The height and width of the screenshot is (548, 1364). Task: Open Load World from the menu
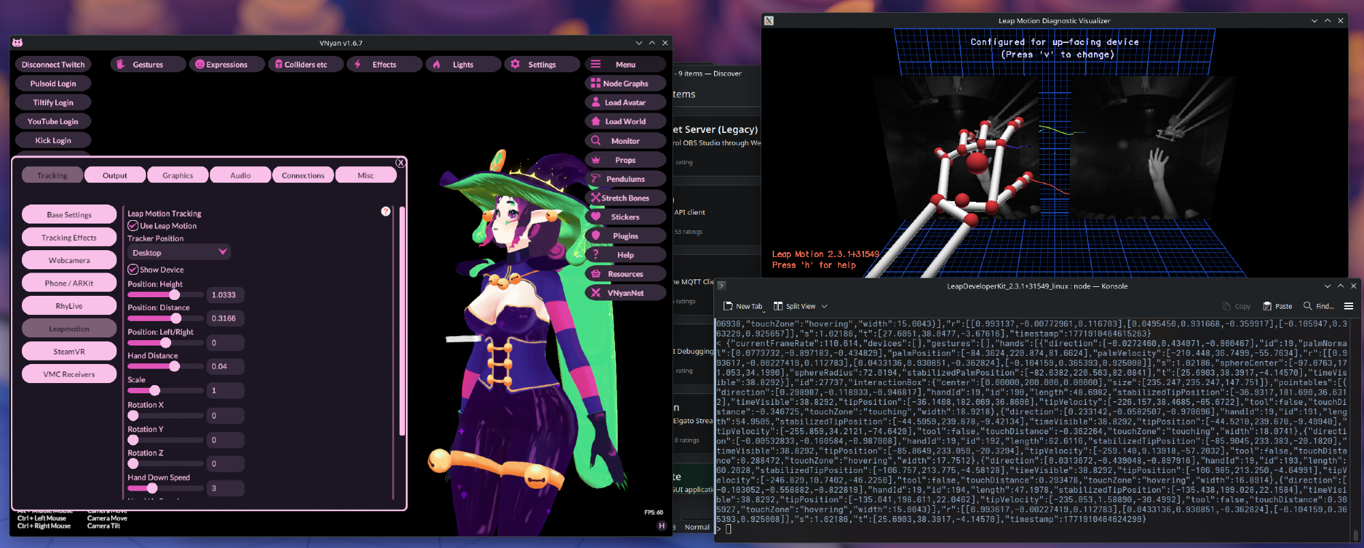(x=625, y=121)
